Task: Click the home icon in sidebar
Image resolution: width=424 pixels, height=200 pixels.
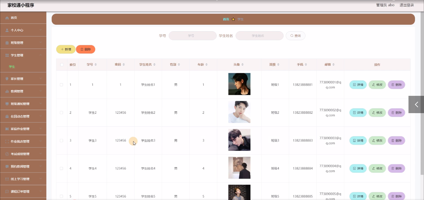Action: 7,18
